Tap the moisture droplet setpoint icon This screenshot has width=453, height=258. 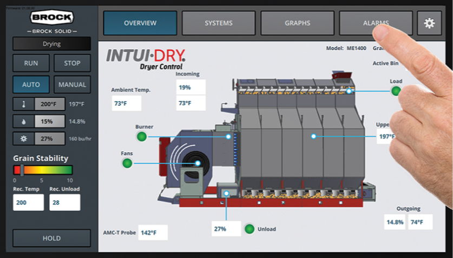click(x=24, y=121)
